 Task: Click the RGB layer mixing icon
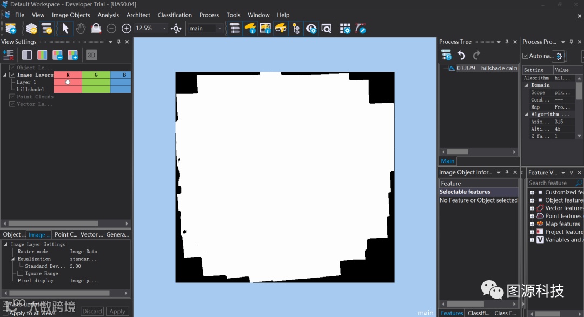[42, 55]
